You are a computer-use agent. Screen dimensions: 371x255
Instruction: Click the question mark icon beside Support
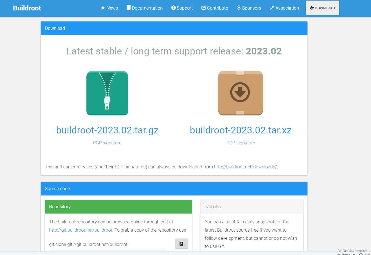click(173, 8)
